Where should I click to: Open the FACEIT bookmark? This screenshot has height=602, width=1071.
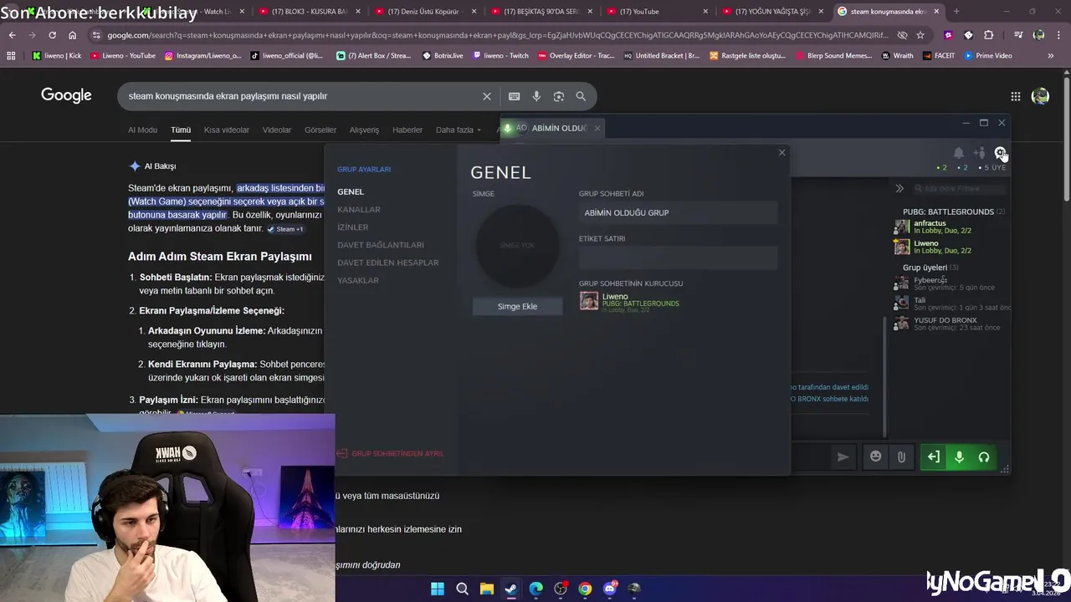click(940, 55)
